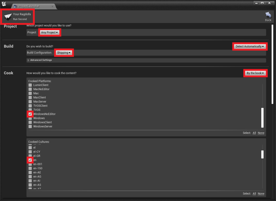Select None for cooked cultures
This screenshot has height=201, width=276.
pos(261,194)
